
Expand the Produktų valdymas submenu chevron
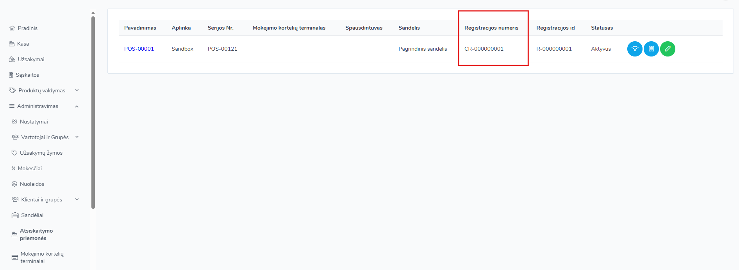[77, 90]
